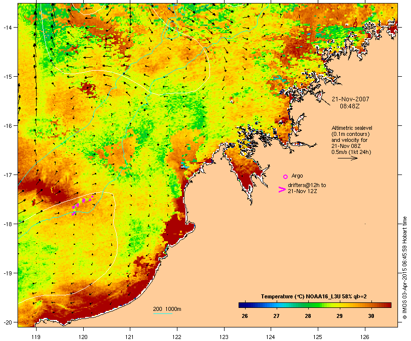Click the Temperature NOAA16_L3U title
Screen dimensions: 411x341
point(314,296)
